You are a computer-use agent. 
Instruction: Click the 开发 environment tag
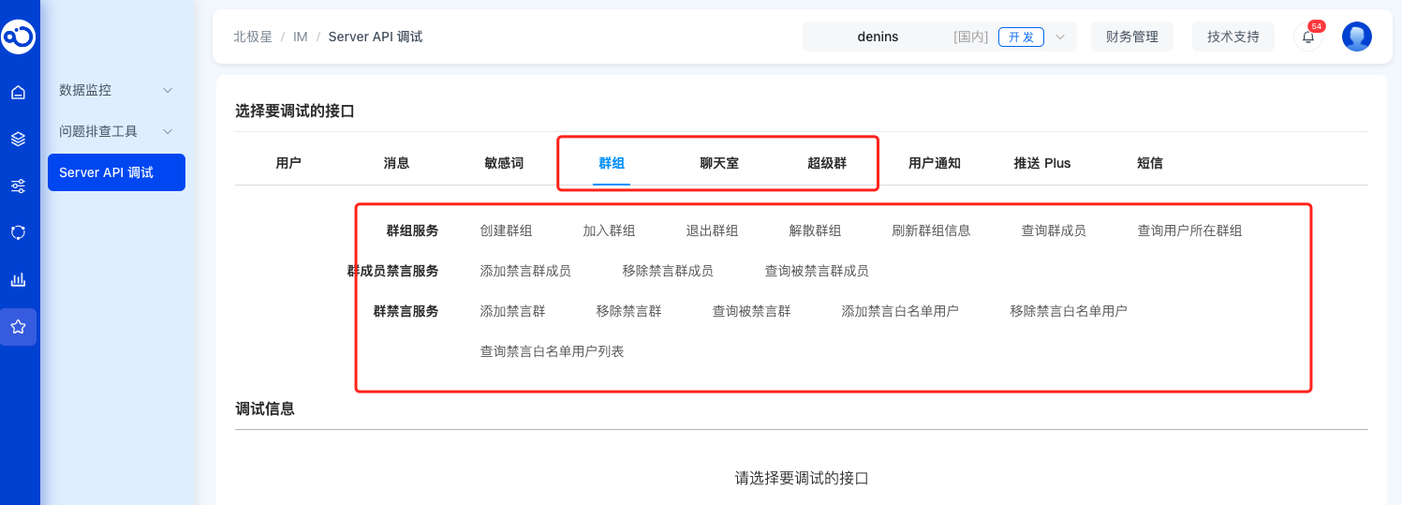(1021, 37)
